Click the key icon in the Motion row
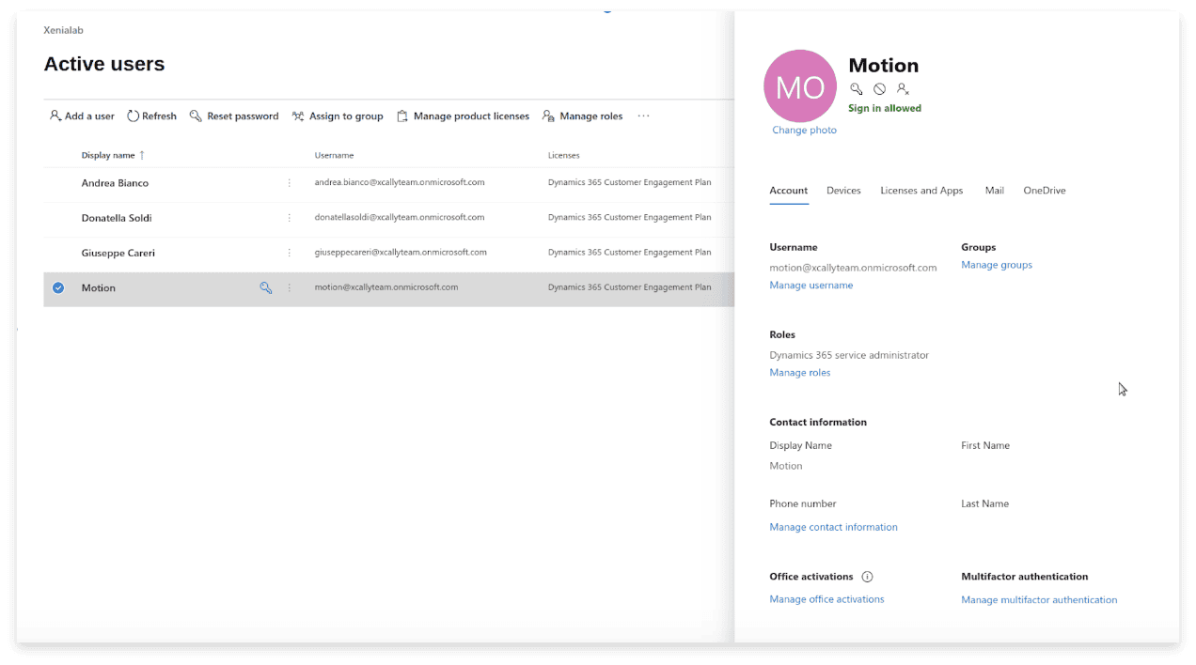 pyautogui.click(x=266, y=288)
